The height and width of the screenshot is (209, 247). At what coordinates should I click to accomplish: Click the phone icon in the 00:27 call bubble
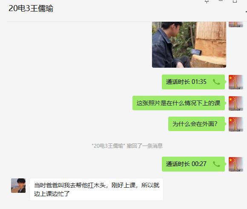tap(216, 164)
